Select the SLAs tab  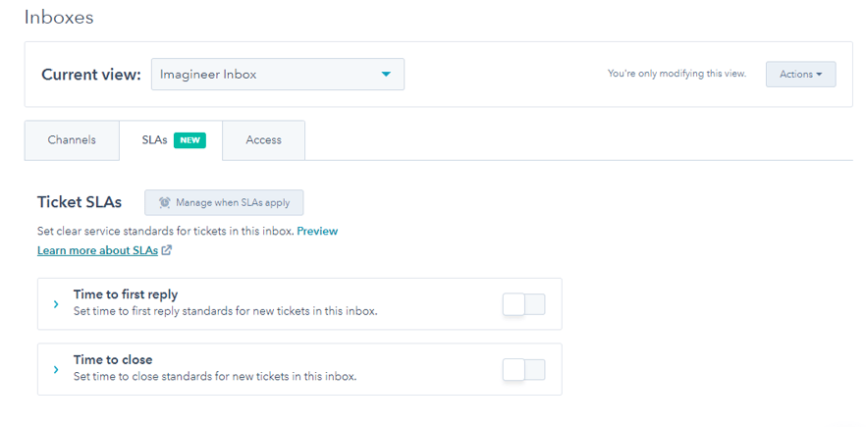click(155, 140)
